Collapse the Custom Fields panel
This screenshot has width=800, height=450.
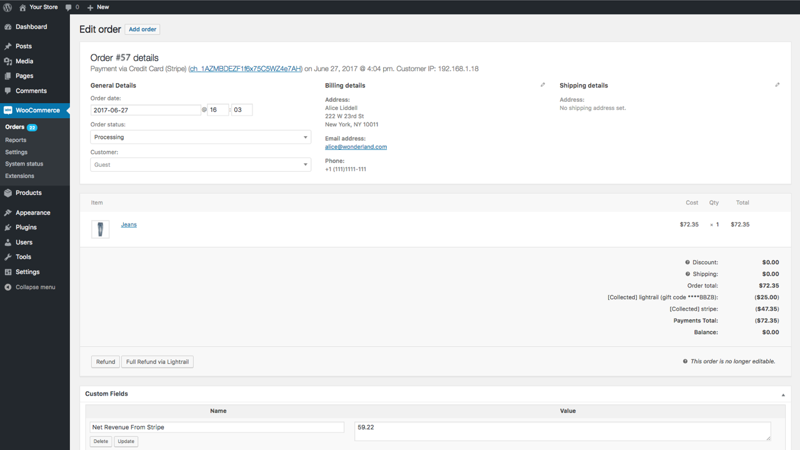pos(783,395)
